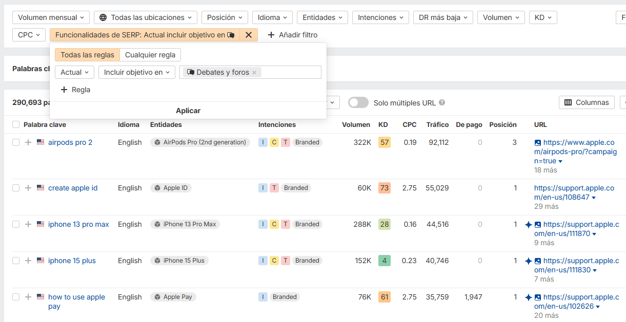
Task: Expand the support.apple.com/en-us/108647 URL arrow
Action: coord(594,198)
